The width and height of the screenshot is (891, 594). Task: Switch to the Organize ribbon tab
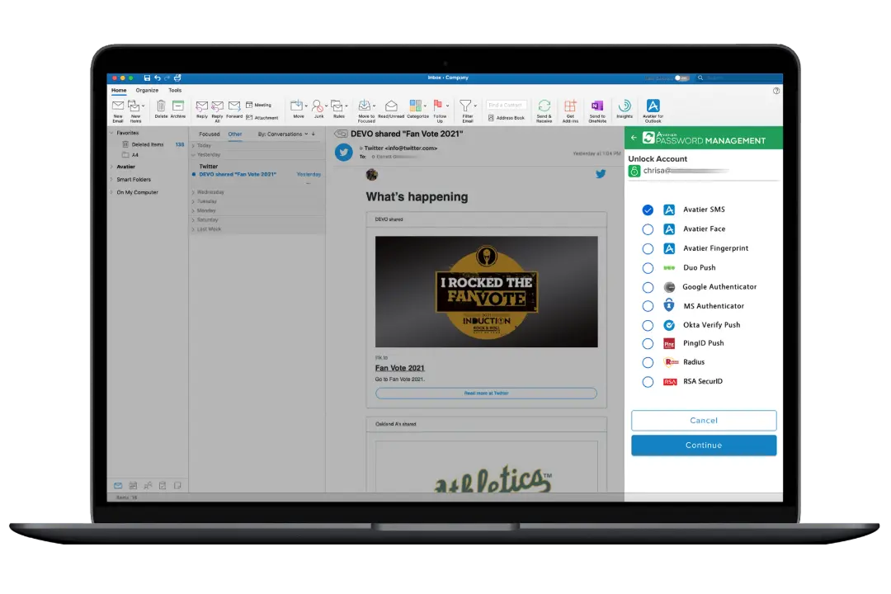tap(147, 91)
